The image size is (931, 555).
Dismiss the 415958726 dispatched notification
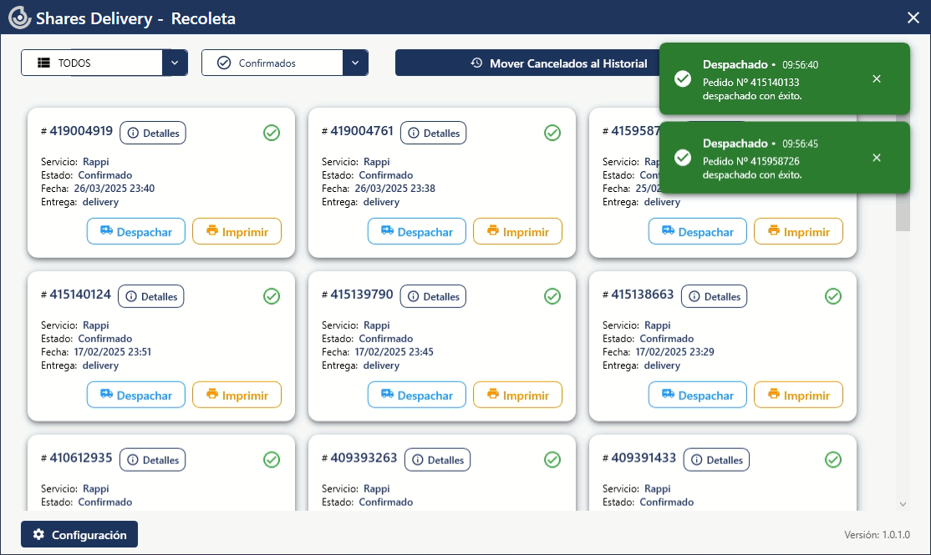(877, 158)
